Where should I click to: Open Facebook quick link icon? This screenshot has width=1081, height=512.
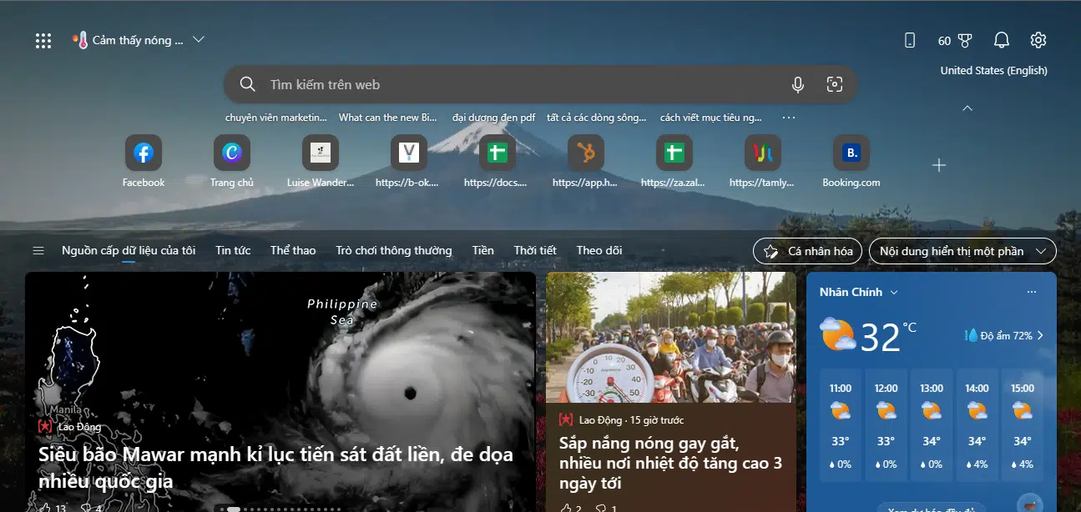[144, 153]
